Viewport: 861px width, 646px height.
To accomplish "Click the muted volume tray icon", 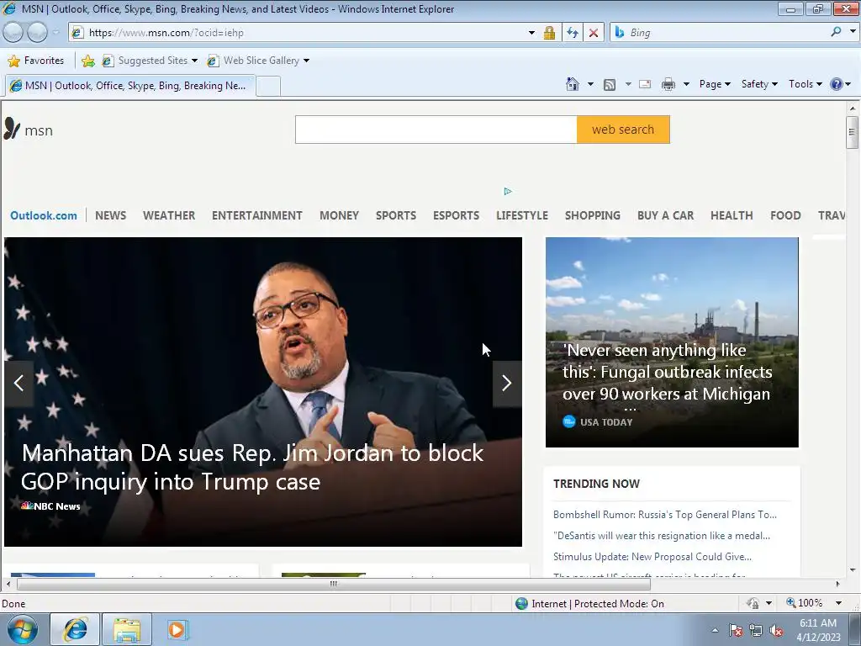I will pos(776,631).
